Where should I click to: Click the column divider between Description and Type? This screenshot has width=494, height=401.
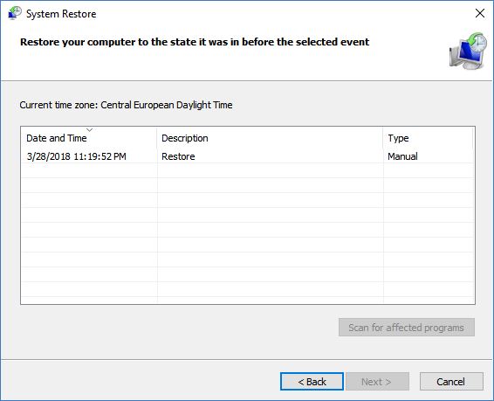click(383, 138)
